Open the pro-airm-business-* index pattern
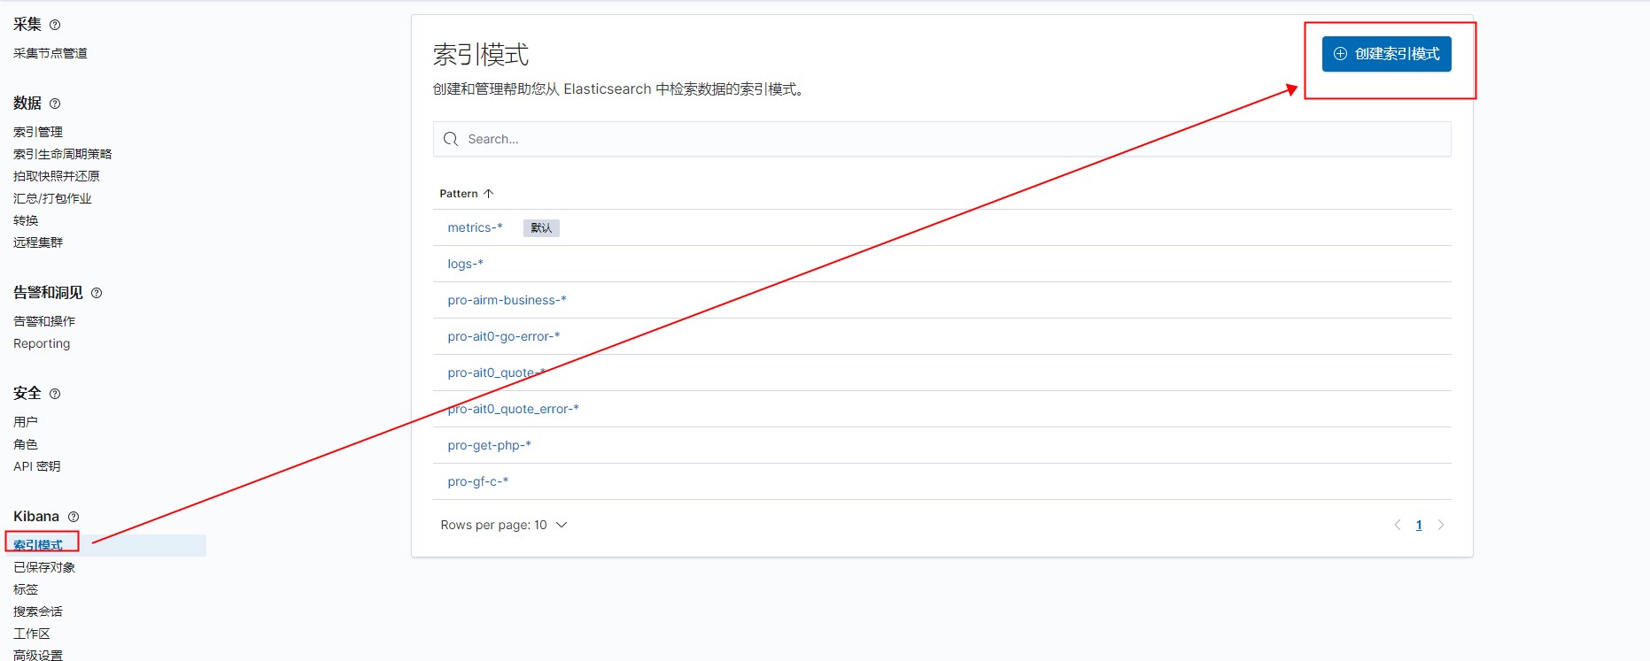This screenshot has height=661, width=1650. (507, 300)
